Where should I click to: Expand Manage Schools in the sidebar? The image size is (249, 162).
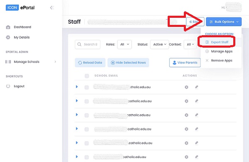31,62
